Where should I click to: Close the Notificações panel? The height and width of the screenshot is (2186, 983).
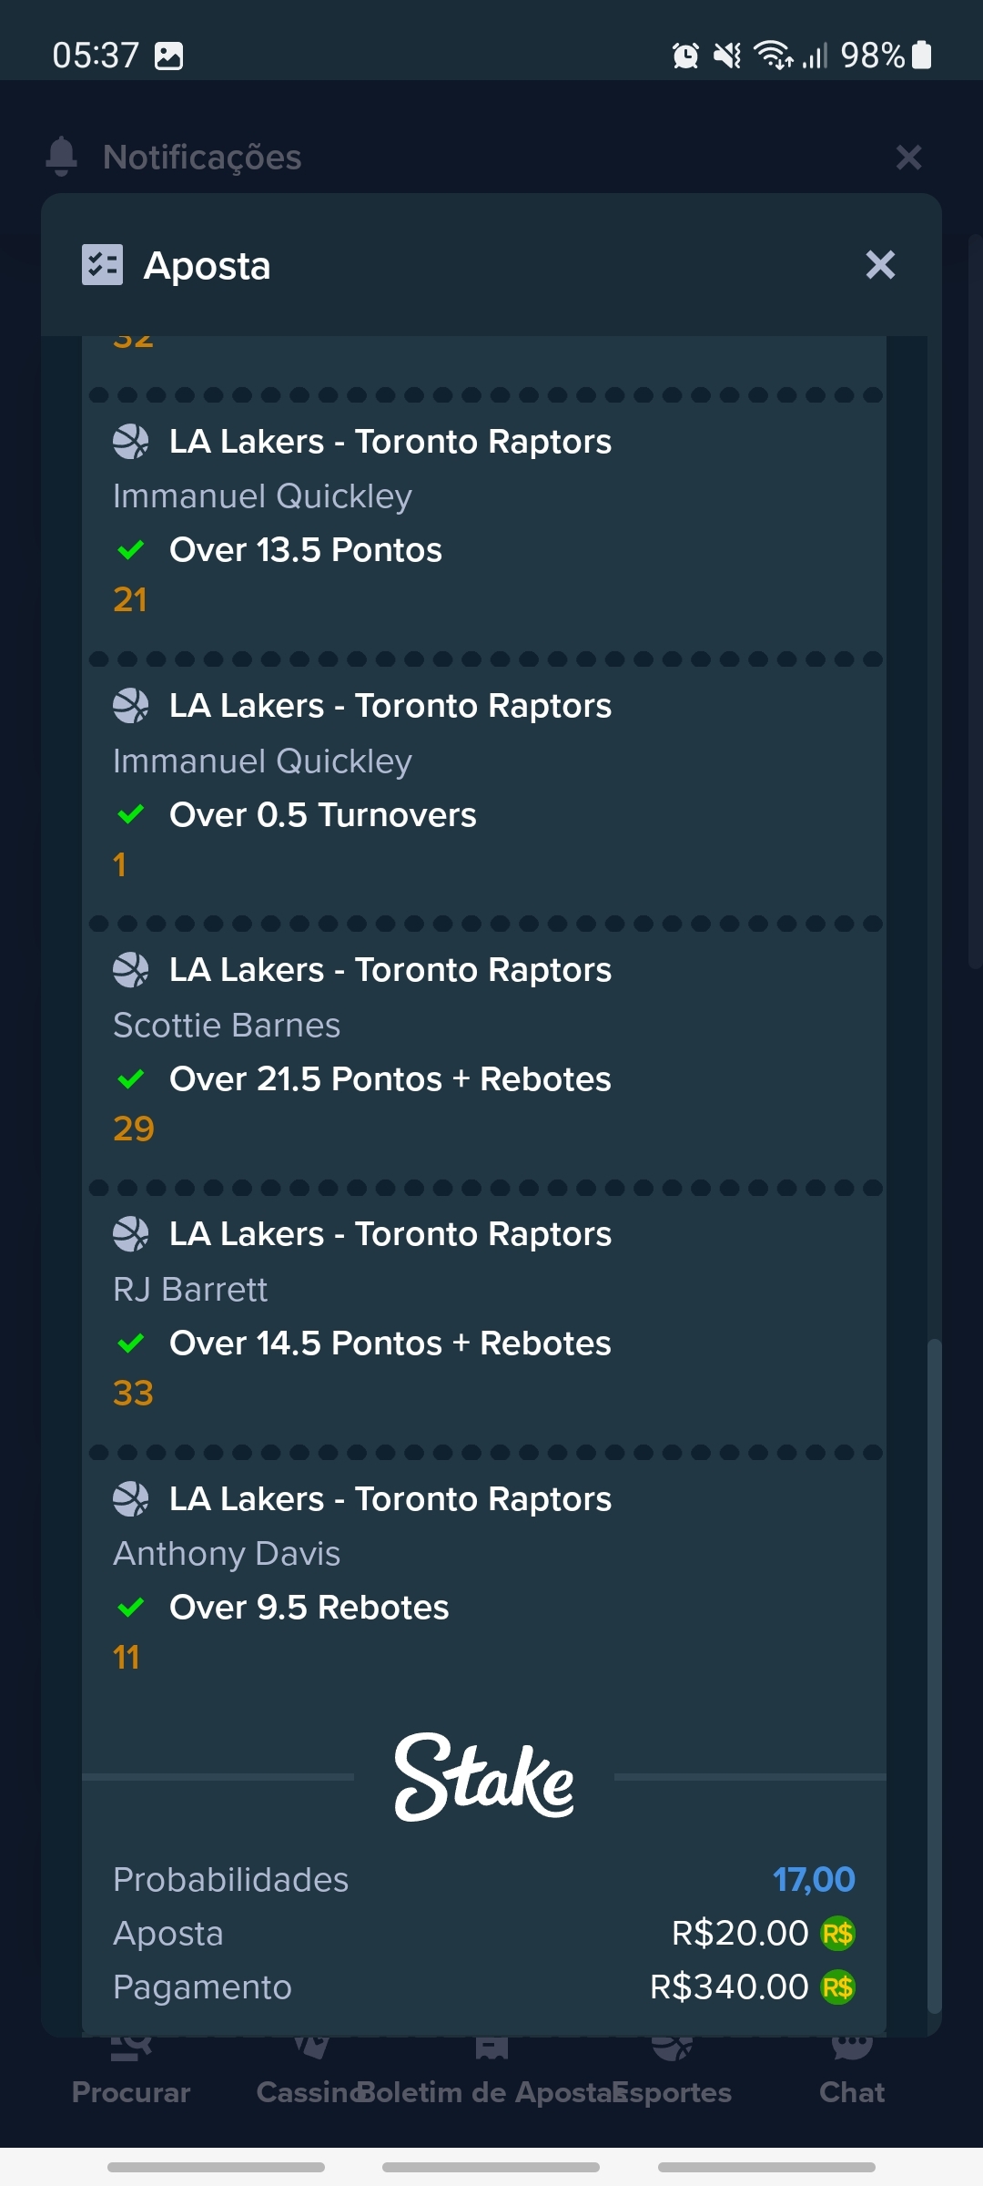(908, 157)
